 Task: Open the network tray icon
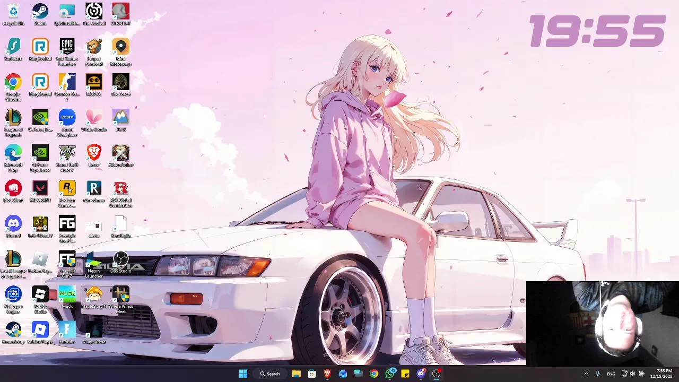pyautogui.click(x=624, y=374)
